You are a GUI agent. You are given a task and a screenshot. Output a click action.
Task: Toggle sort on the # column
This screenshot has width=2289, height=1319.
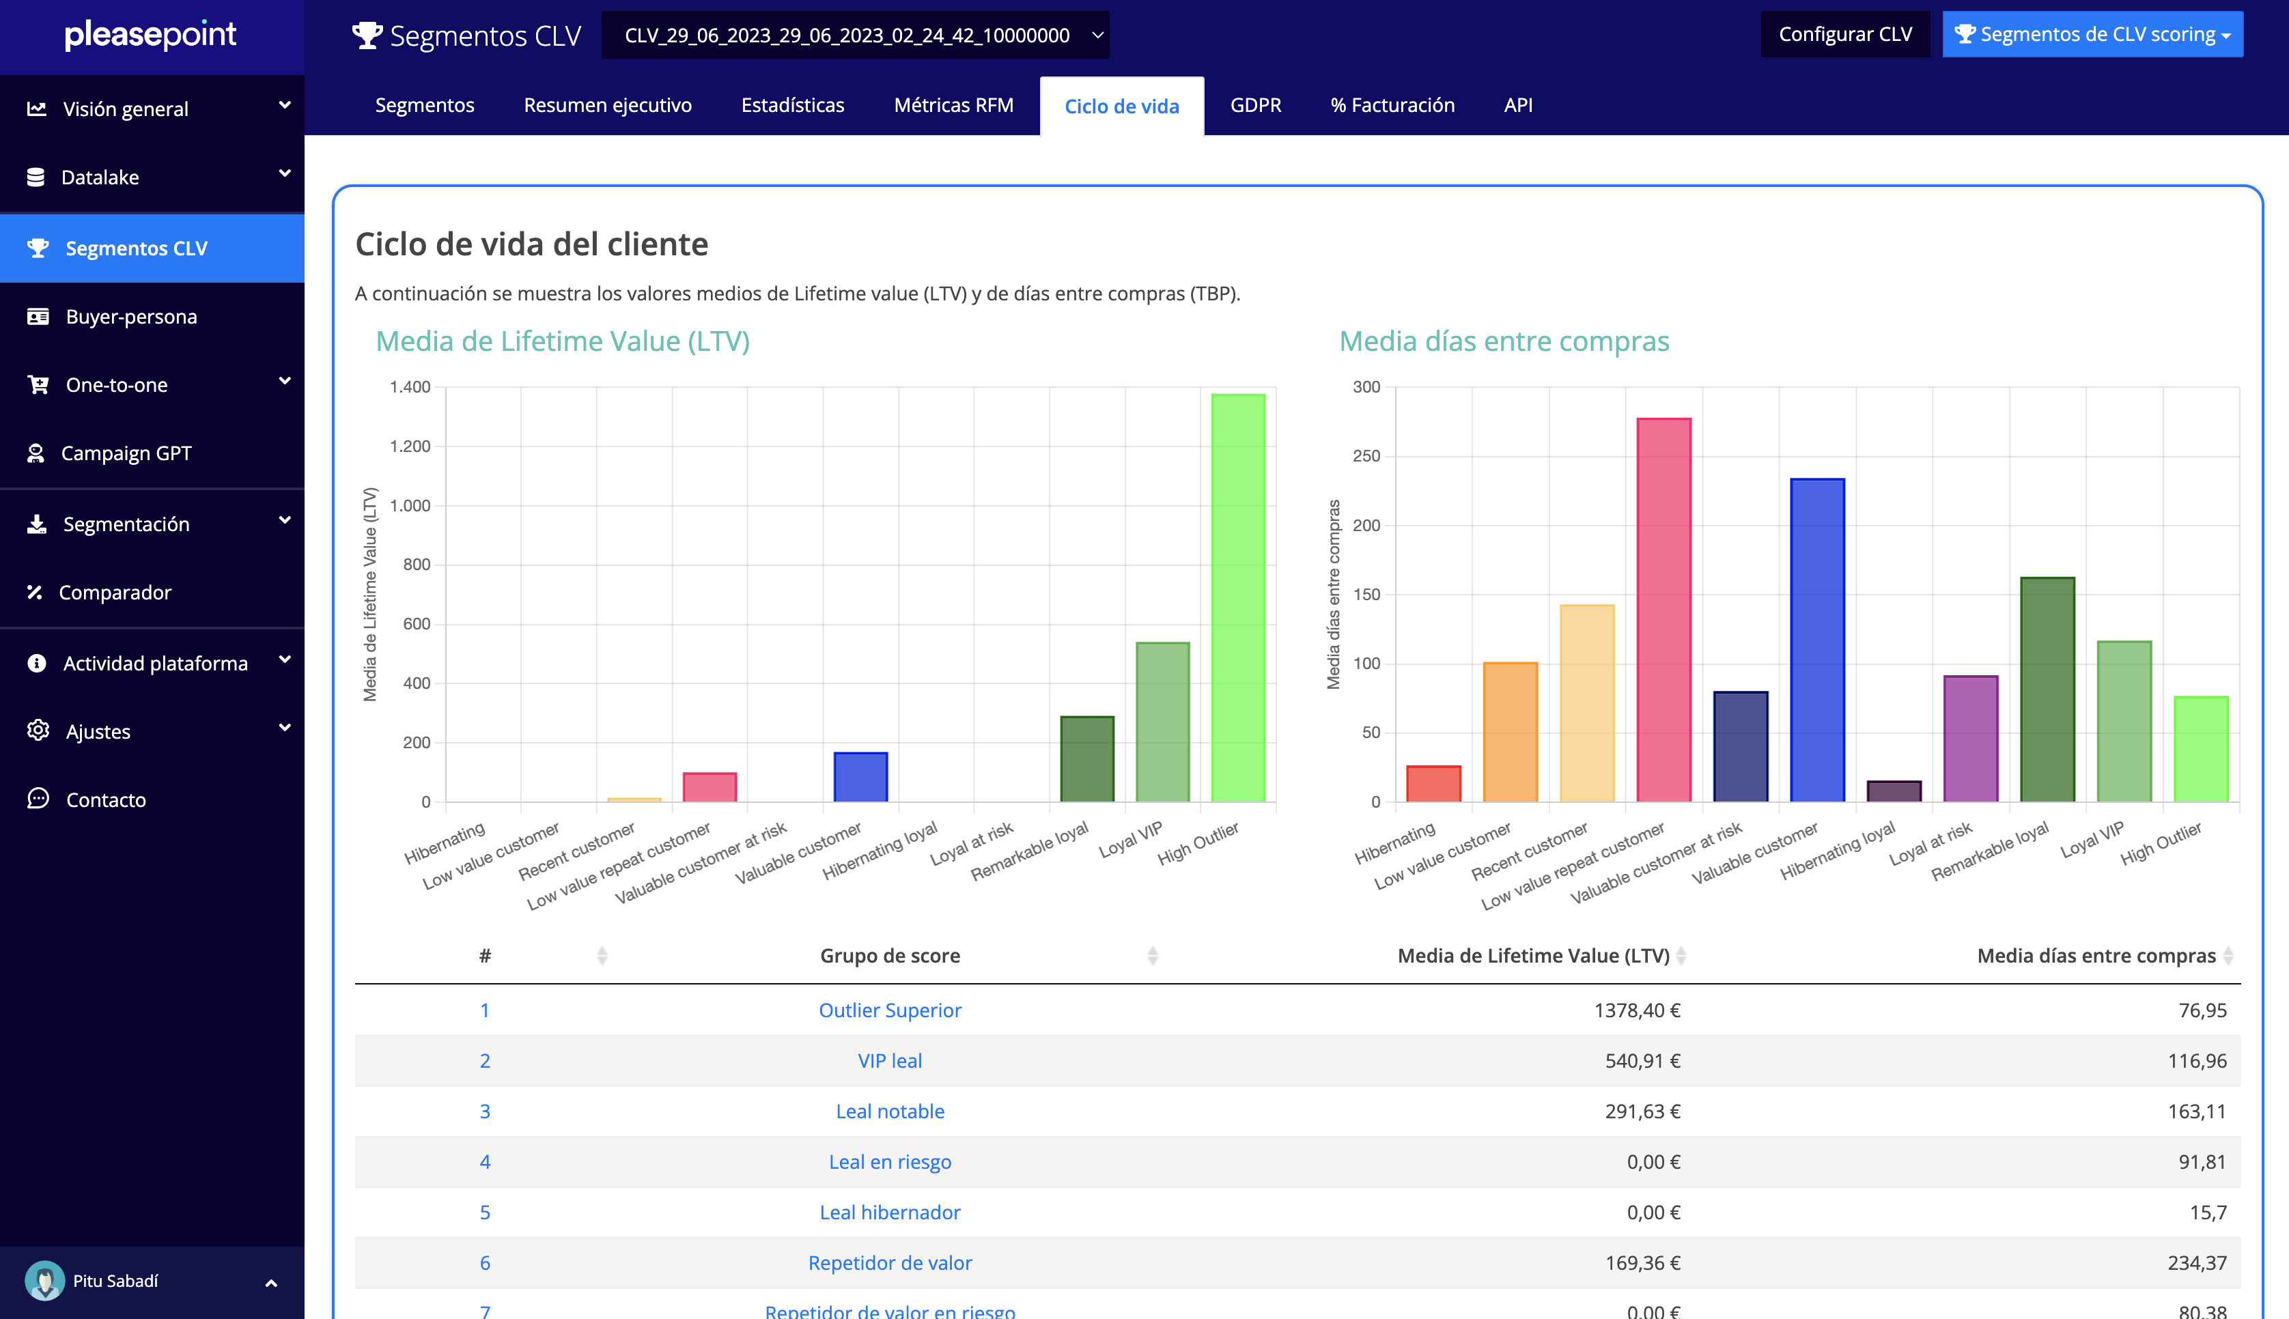click(602, 956)
